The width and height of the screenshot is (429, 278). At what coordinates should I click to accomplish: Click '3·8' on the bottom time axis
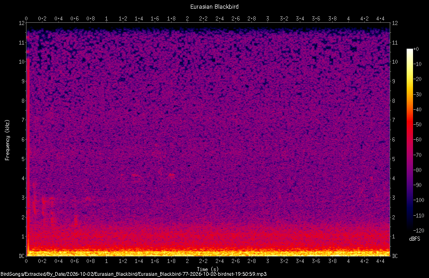(x=332, y=261)
